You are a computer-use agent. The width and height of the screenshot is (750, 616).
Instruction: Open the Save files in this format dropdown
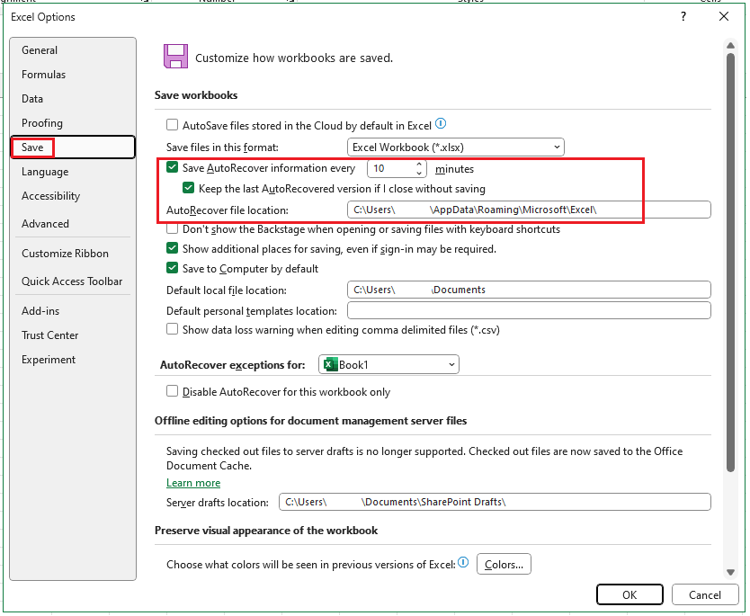[455, 147]
